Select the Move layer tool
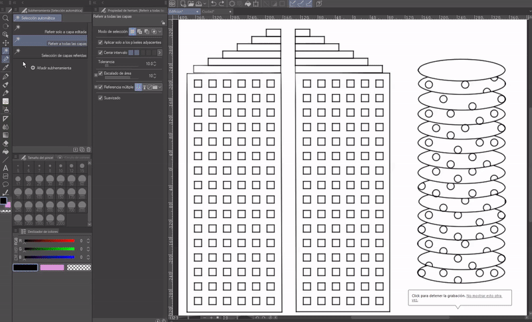 pos(5,43)
